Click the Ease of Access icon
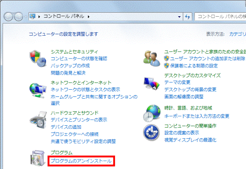The width and height of the screenshot is (246, 169). [x=151, y=132]
